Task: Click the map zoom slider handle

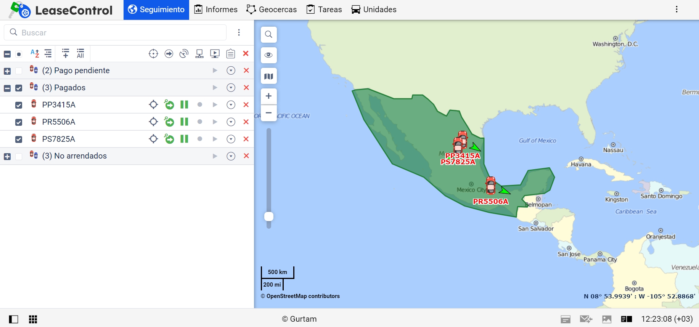Action: coord(269,216)
